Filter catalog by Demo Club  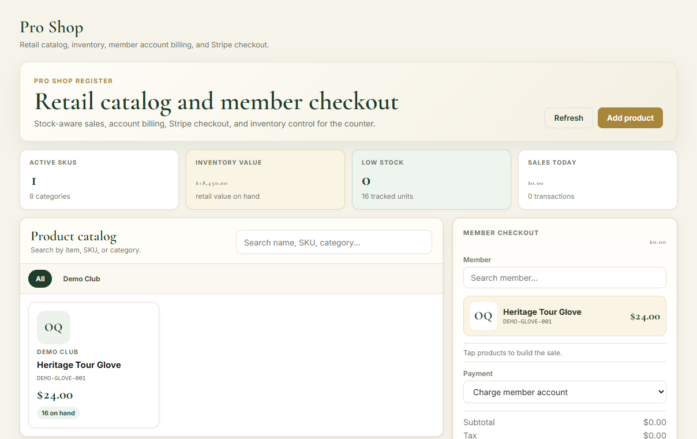pos(81,279)
